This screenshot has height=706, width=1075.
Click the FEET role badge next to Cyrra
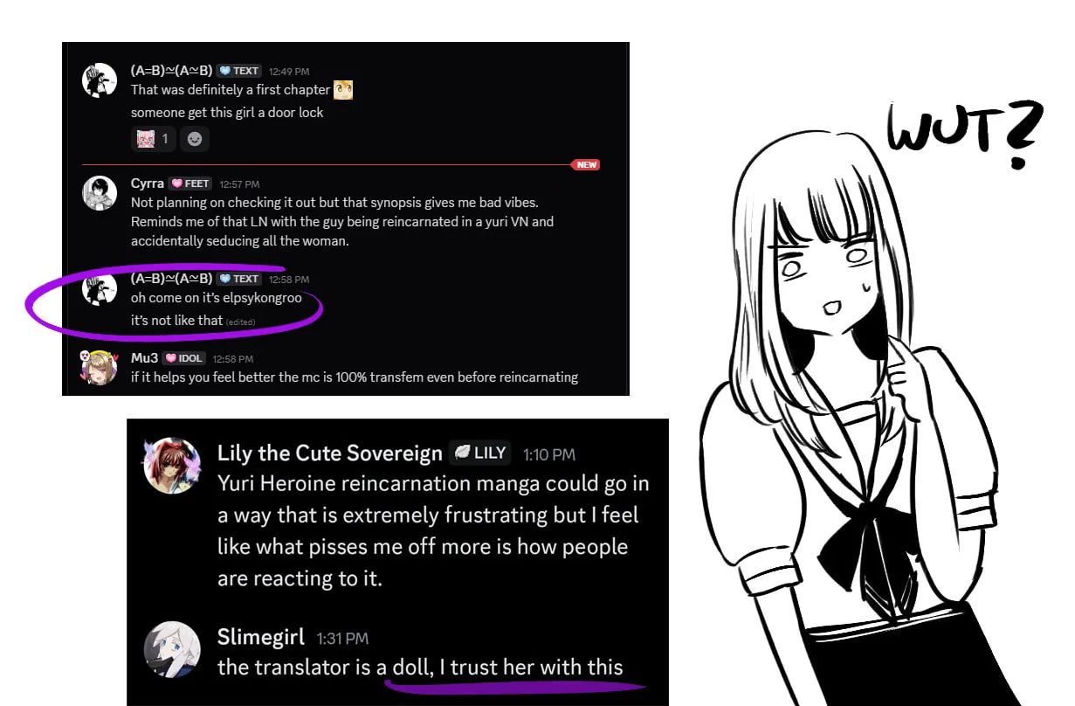click(190, 183)
